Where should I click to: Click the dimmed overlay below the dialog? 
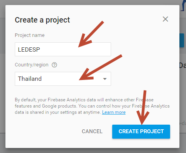[x=93, y=151]
